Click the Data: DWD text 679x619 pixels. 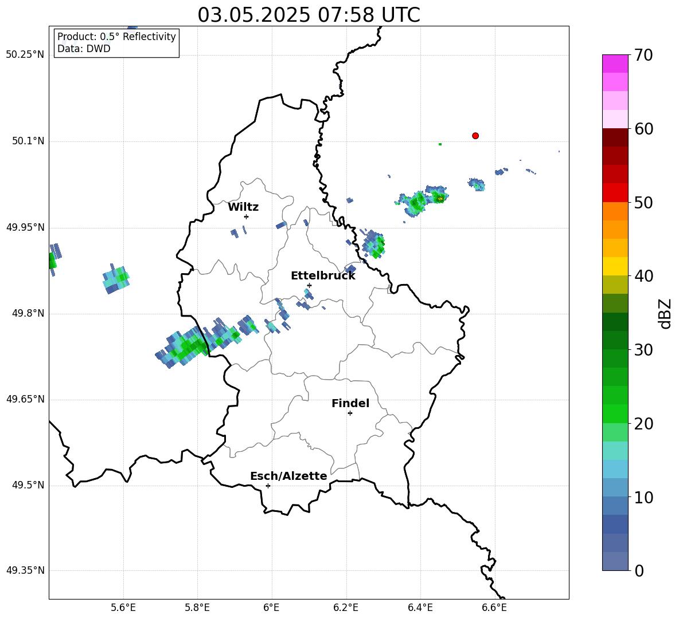click(84, 49)
